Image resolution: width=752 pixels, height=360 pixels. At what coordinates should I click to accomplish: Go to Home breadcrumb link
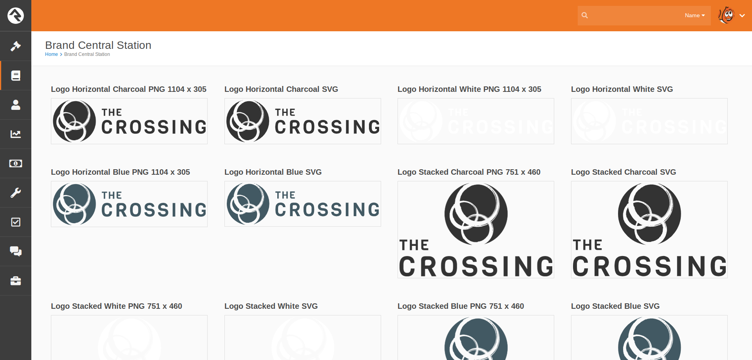[x=51, y=54]
